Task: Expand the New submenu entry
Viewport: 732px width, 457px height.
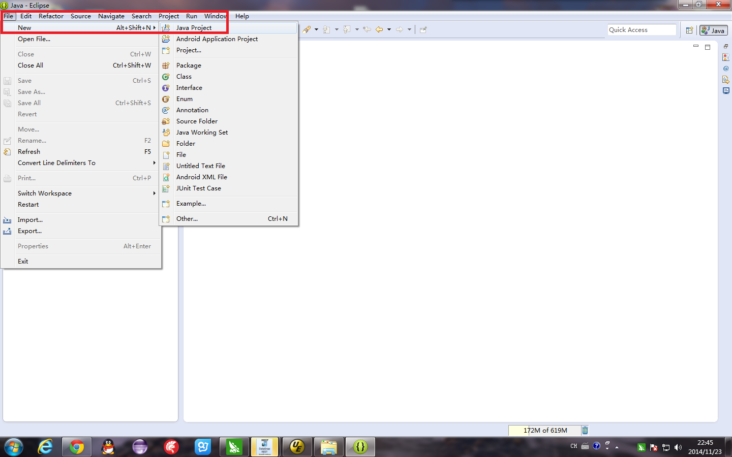Action: point(80,28)
